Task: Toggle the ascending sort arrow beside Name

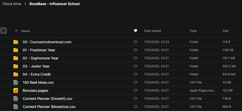Action: pos(16,31)
